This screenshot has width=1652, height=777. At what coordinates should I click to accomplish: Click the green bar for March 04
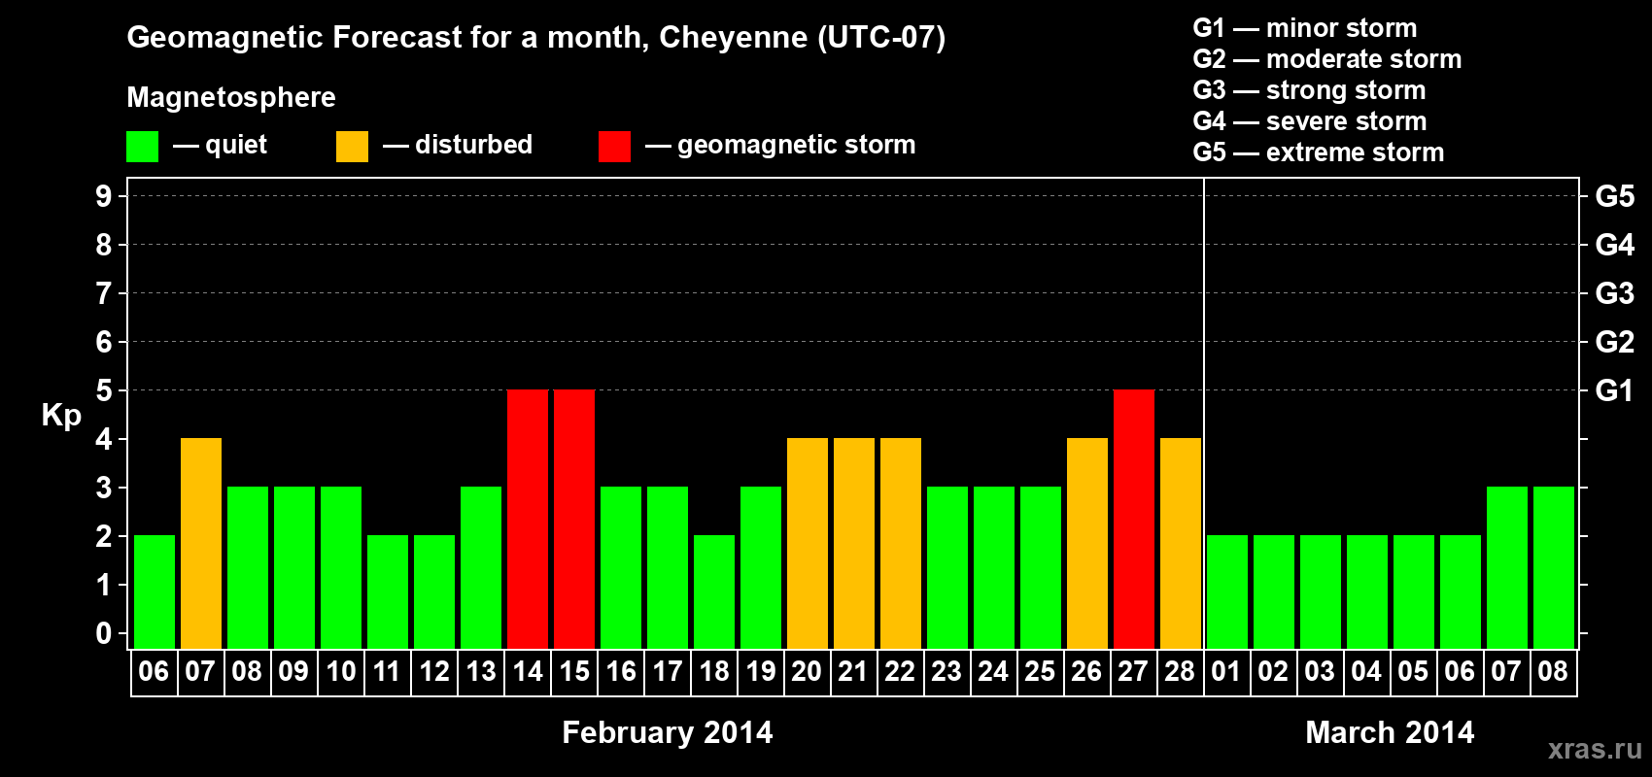pyautogui.click(x=1367, y=591)
